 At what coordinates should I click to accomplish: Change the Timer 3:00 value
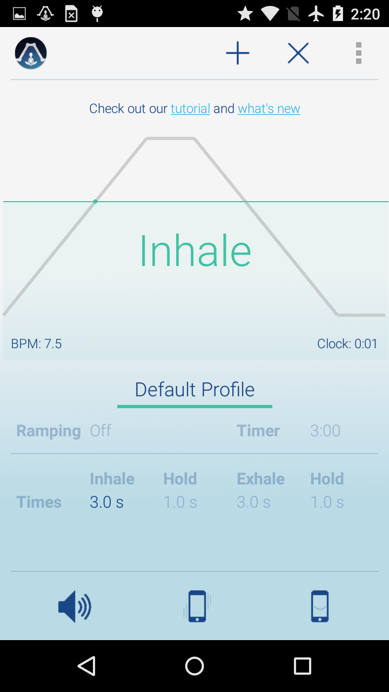point(325,431)
